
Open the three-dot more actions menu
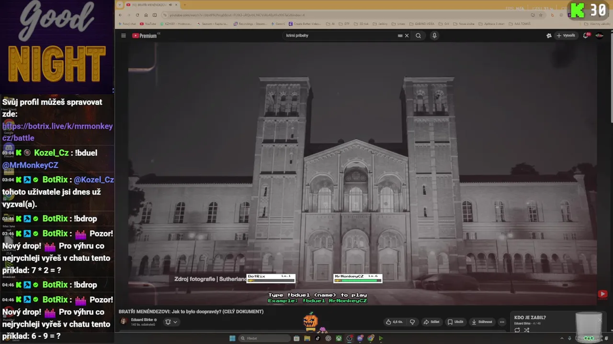coord(502,322)
